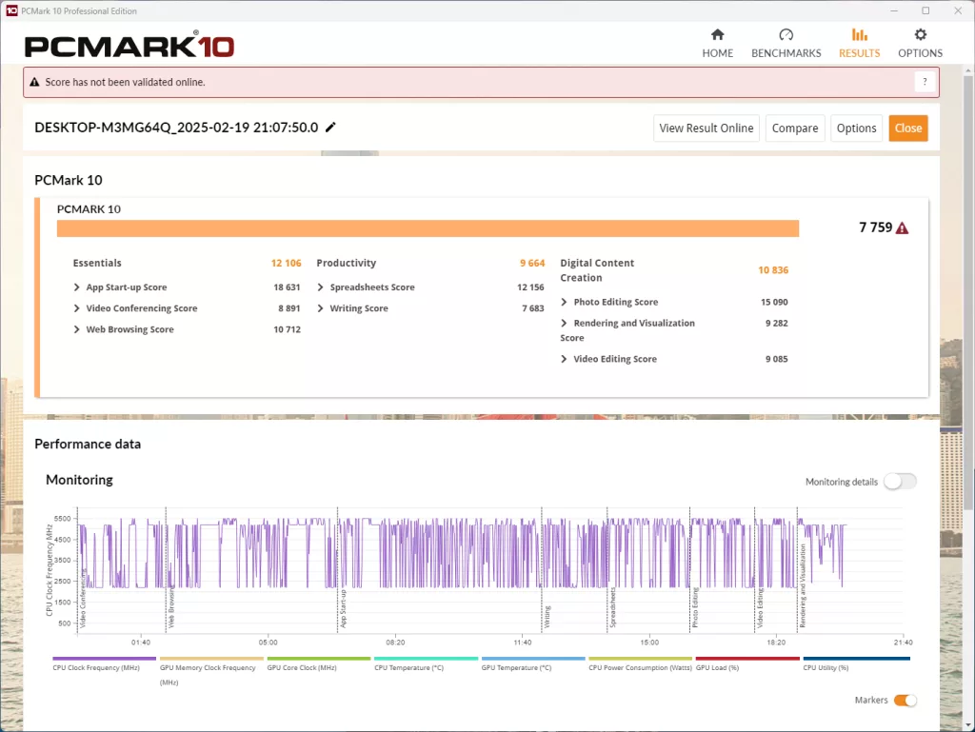Click the Productivity heading
Screen dimensions: 975x732
(347, 263)
